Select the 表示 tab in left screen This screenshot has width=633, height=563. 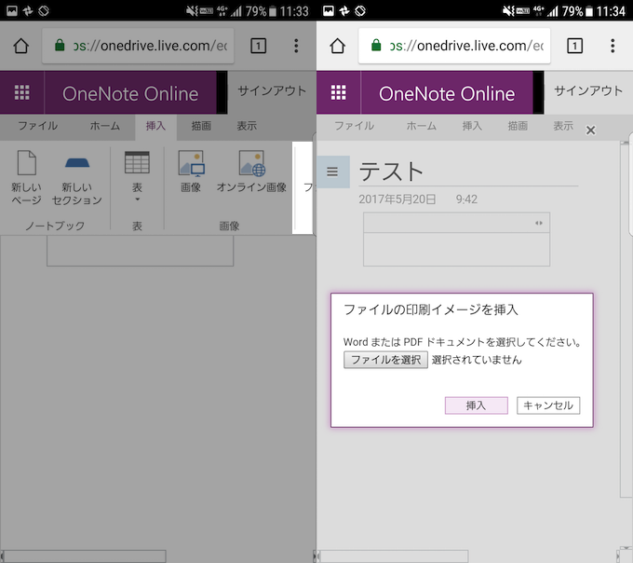click(x=247, y=126)
